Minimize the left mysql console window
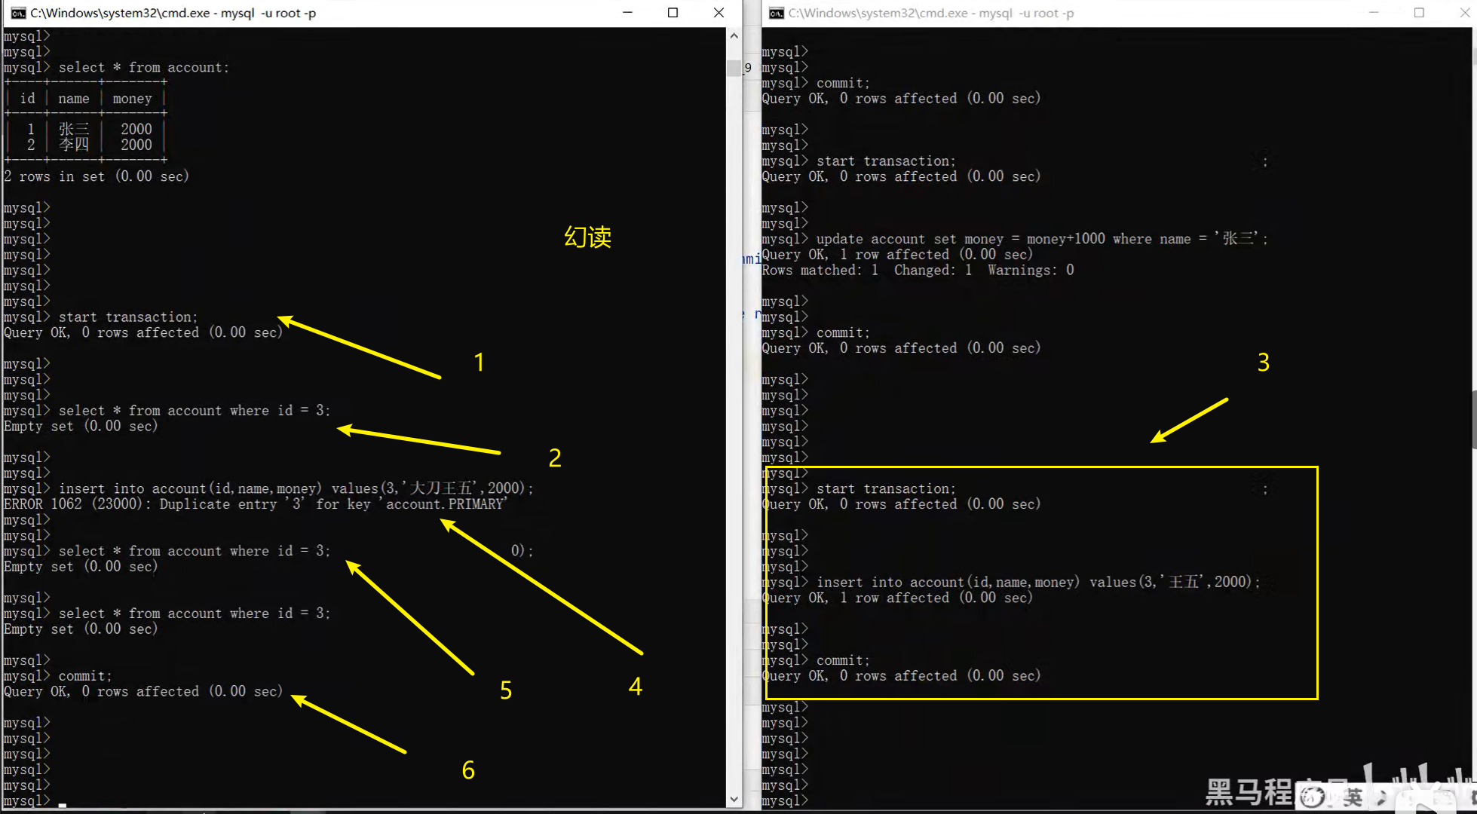This screenshot has height=814, width=1477. (627, 13)
